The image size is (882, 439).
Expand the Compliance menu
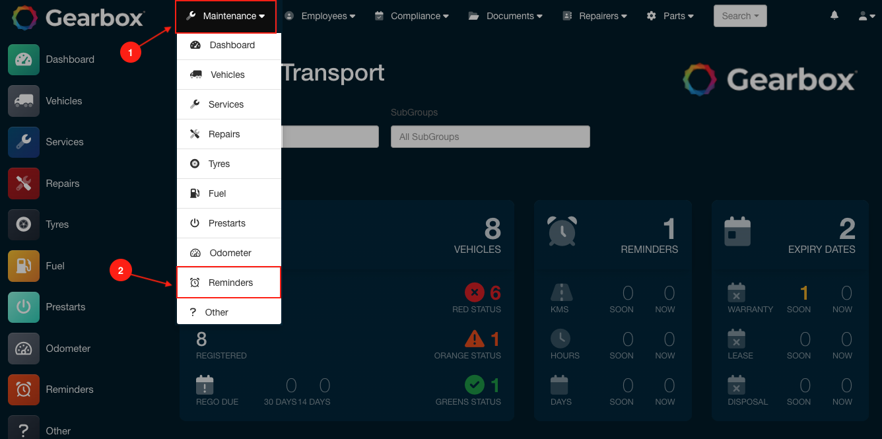tap(411, 16)
